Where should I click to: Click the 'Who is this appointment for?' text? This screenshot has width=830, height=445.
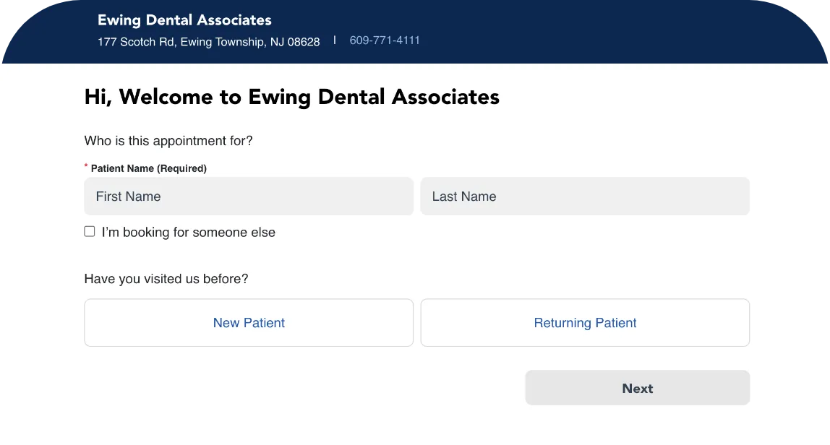168,141
